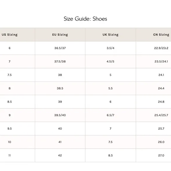
Task: Click the Size Guide: Shoes title
Action: pyautogui.click(x=85, y=19)
